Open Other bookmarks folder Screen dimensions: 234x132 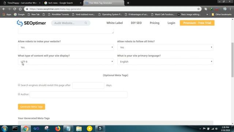click(x=222, y=14)
